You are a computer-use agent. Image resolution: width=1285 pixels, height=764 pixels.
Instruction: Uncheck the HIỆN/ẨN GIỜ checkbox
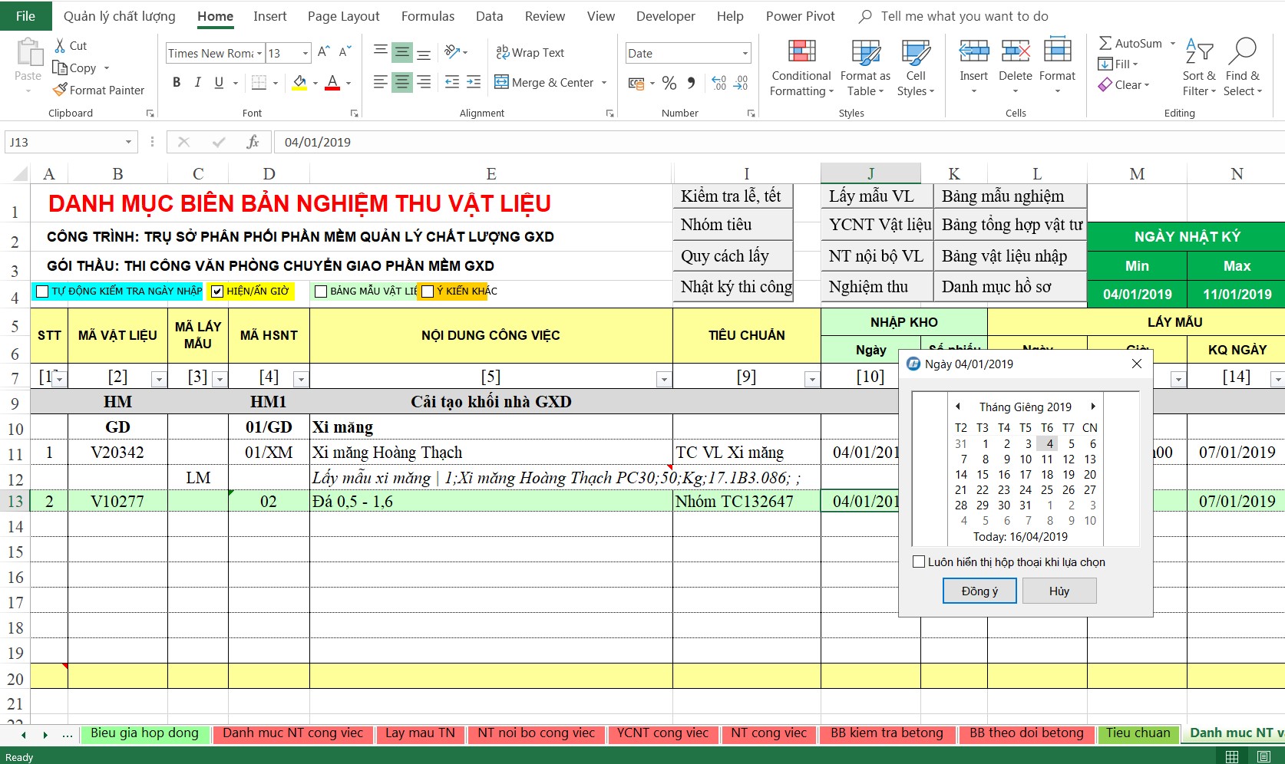pos(217,291)
